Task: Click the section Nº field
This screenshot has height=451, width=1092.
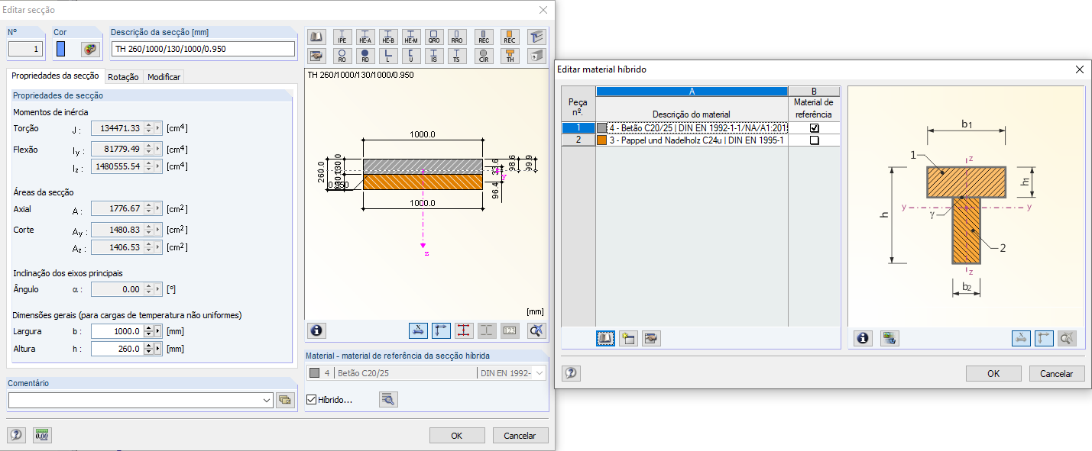Action: [x=25, y=49]
